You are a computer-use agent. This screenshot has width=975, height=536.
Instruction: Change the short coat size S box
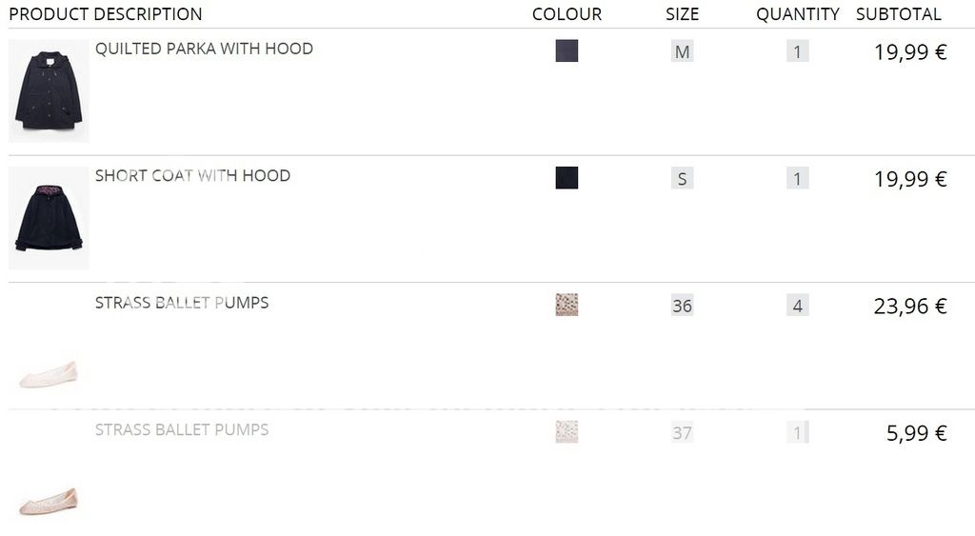point(682,178)
